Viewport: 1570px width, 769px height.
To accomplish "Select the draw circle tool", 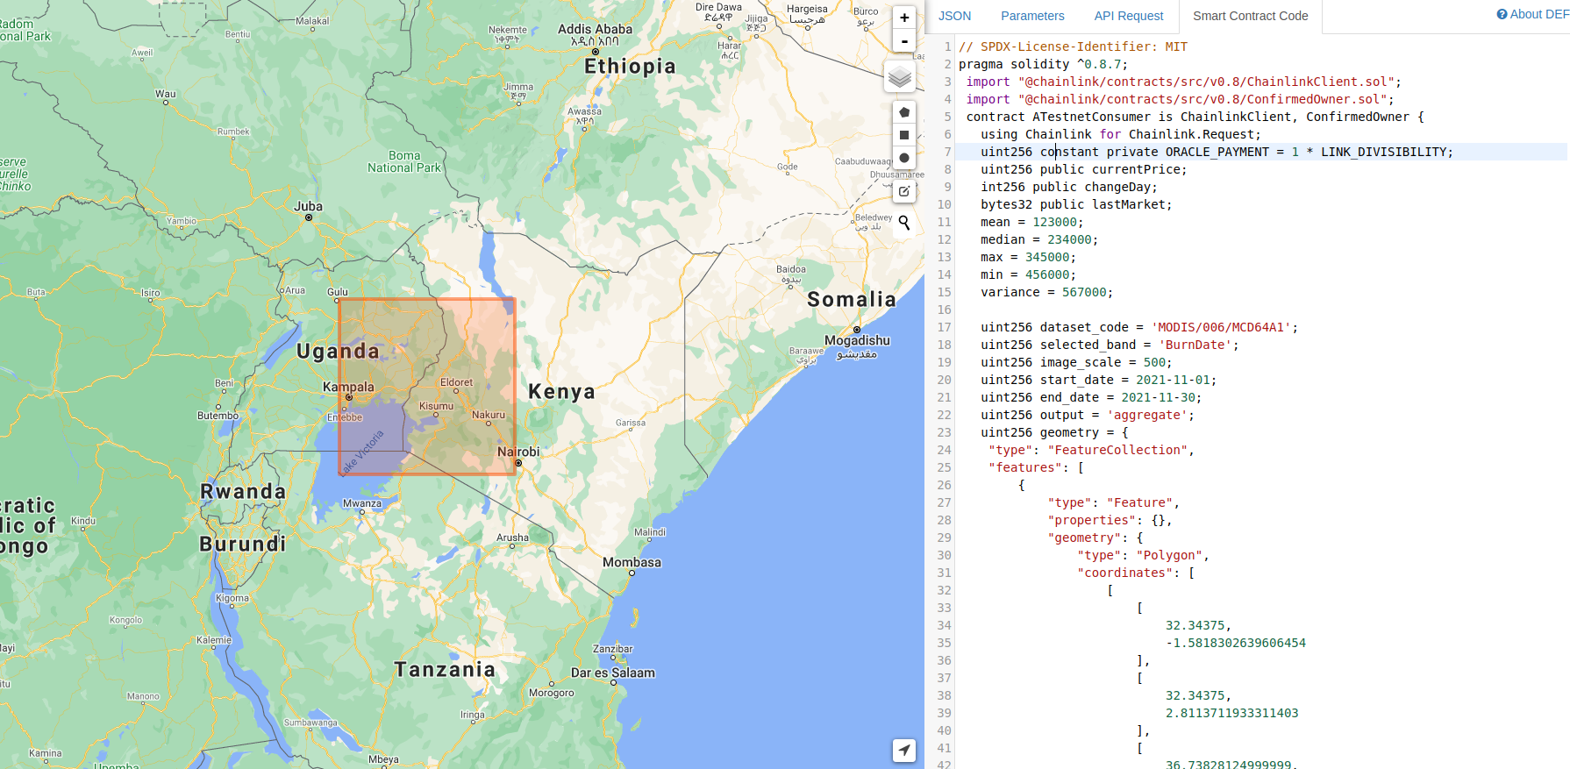I will 904,158.
